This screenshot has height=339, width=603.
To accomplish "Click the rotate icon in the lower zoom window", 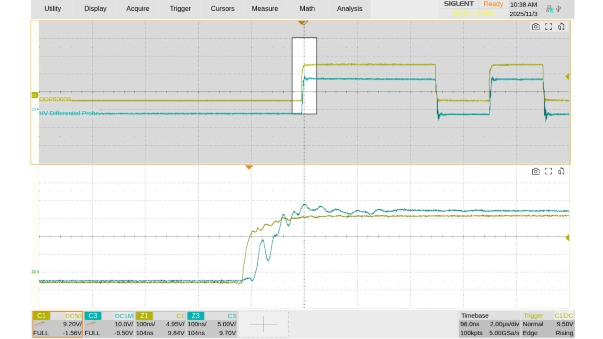I will (562, 172).
